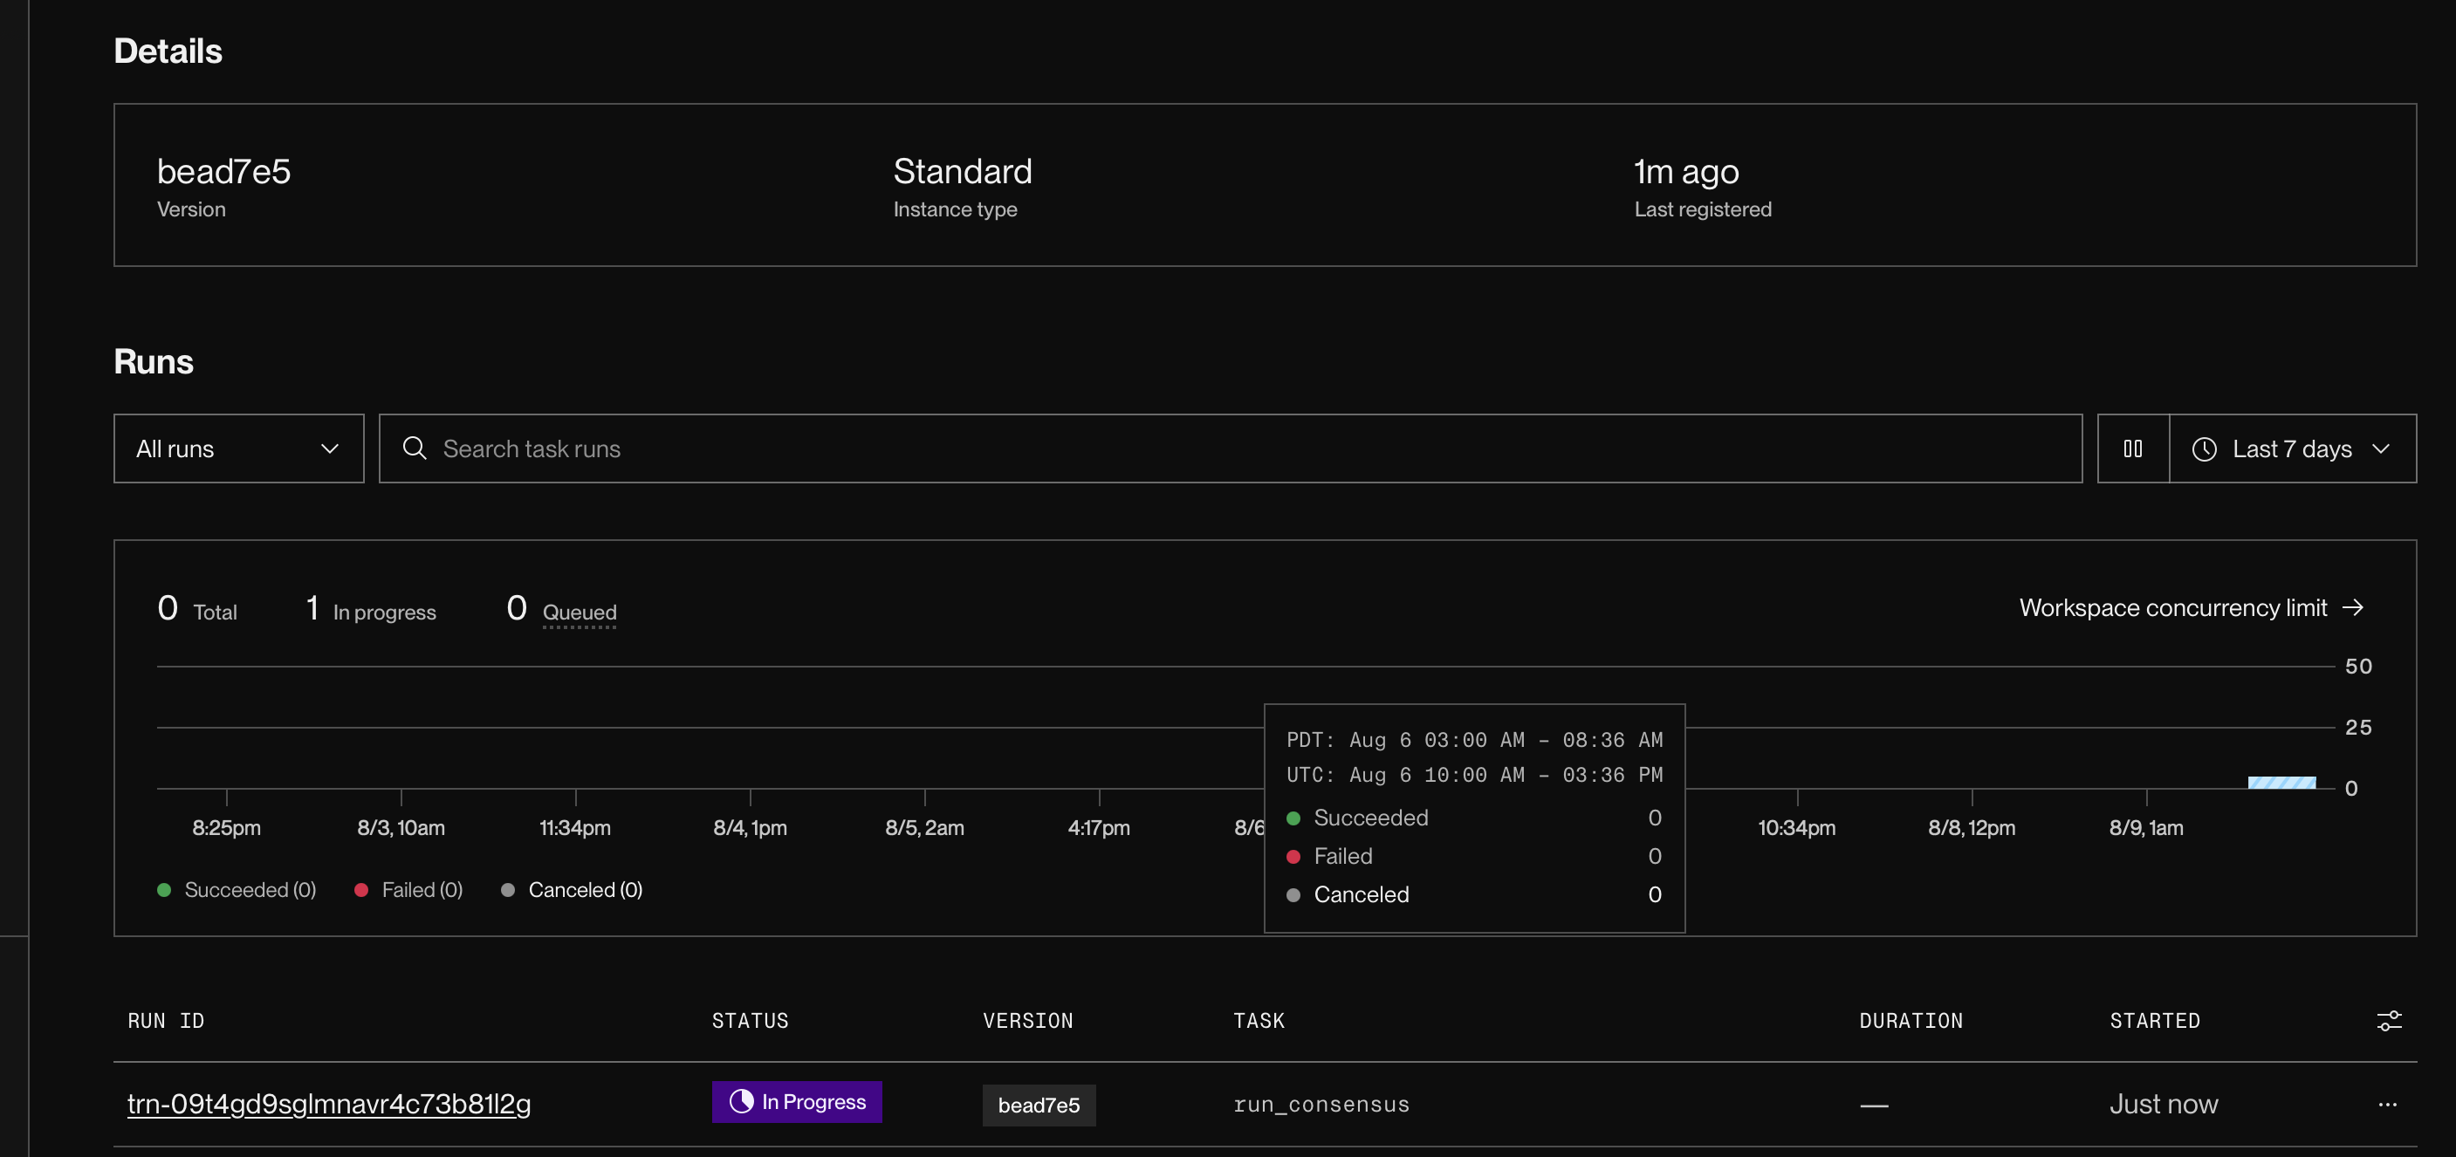Click the 8/8, 12pm axis label
The image size is (2456, 1157).
(x=1972, y=827)
